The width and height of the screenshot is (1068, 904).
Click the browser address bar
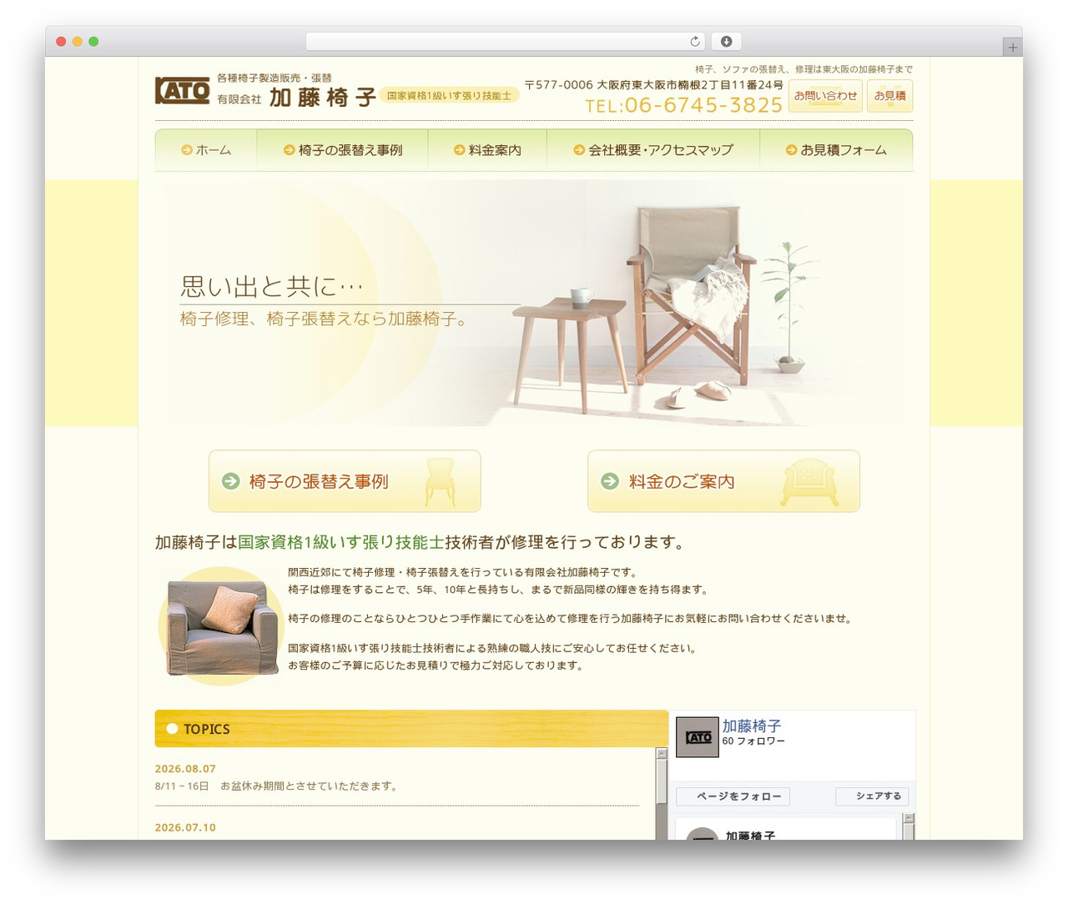[506, 42]
